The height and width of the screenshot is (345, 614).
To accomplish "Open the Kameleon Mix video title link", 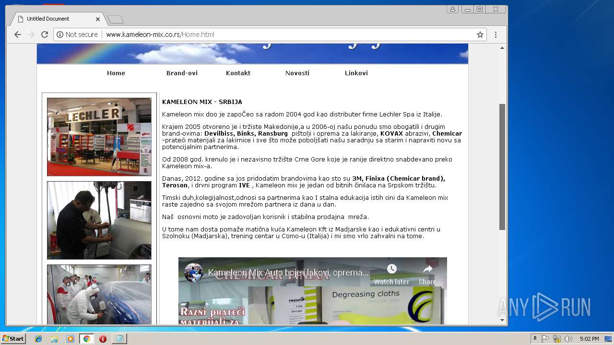I will (x=288, y=273).
